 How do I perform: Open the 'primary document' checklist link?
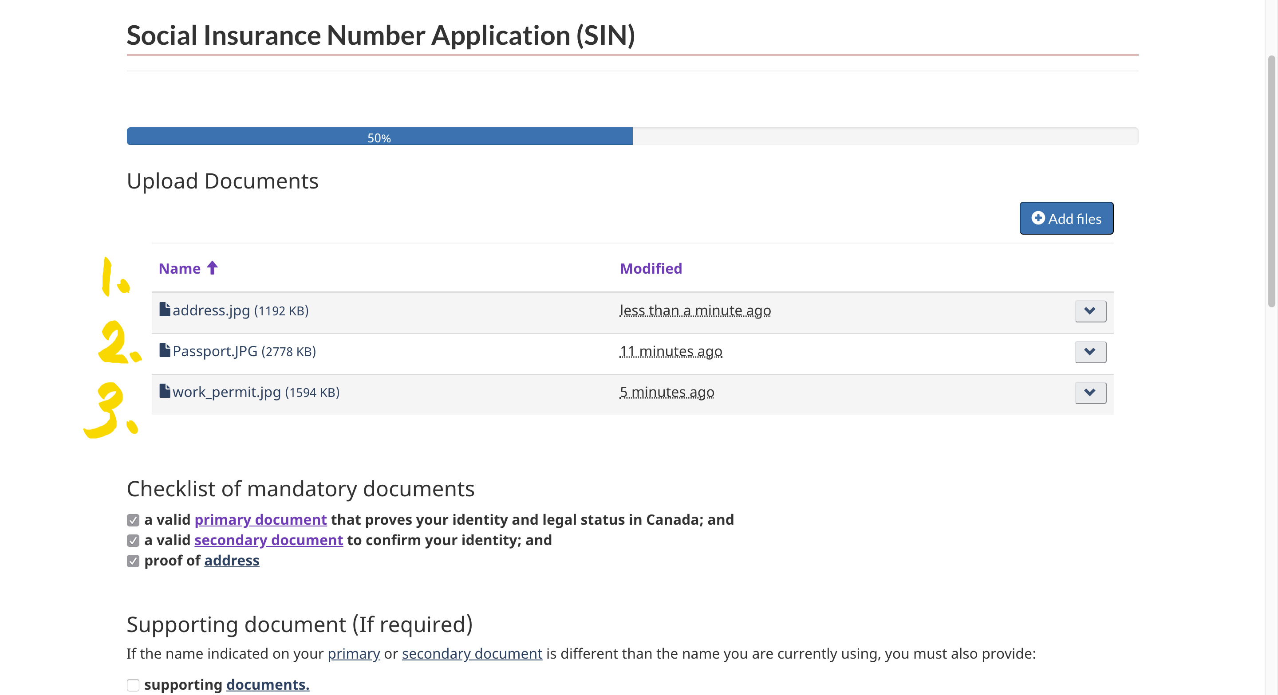pos(260,519)
